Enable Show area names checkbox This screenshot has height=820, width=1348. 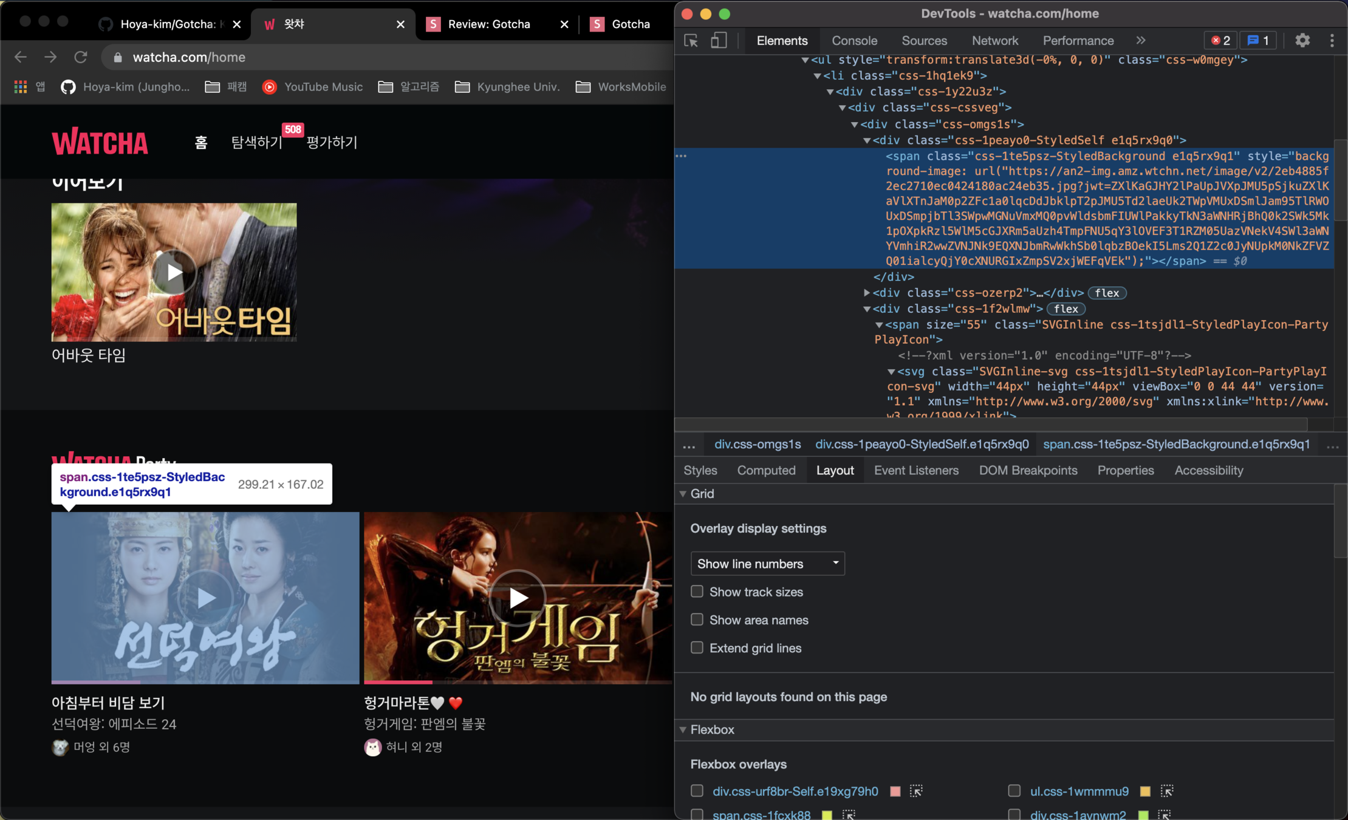point(697,620)
